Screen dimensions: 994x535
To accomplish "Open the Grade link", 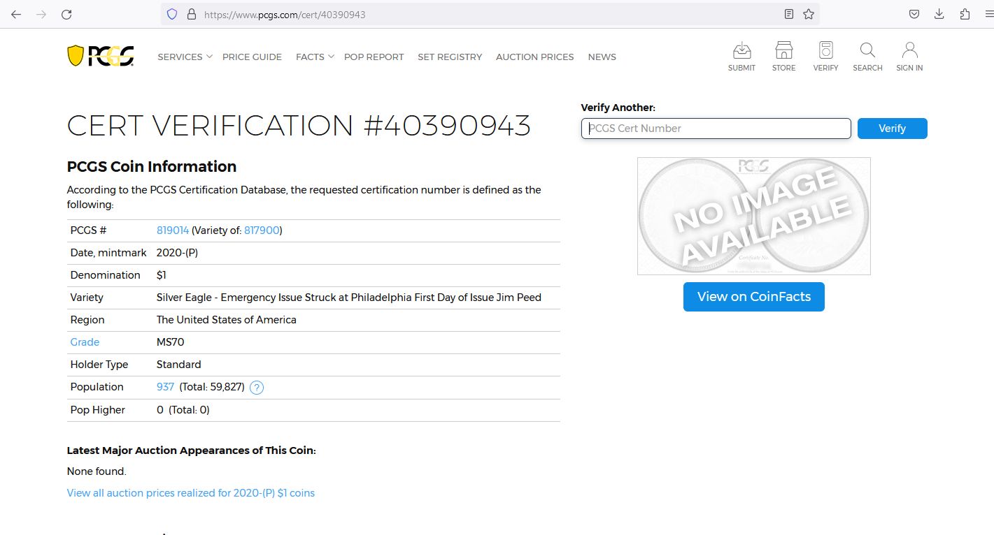I will [85, 342].
